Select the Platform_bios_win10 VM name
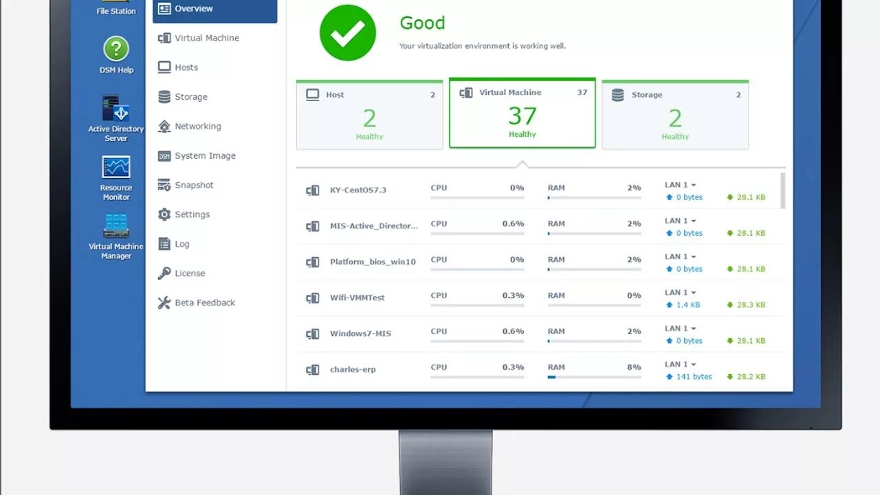Screen dimensions: 880x495 pyautogui.click(x=373, y=262)
